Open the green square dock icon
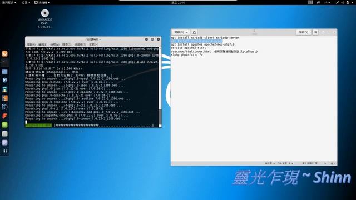 (4, 124)
